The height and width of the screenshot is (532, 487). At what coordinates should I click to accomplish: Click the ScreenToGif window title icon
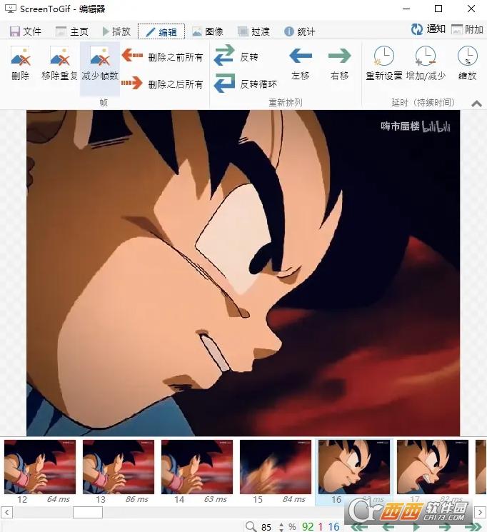[11, 9]
